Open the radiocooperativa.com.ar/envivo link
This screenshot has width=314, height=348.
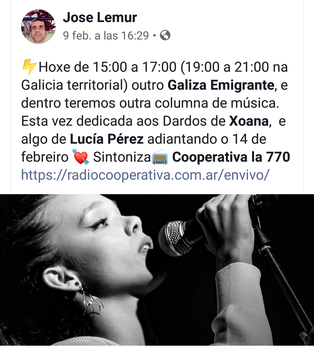[x=145, y=175]
